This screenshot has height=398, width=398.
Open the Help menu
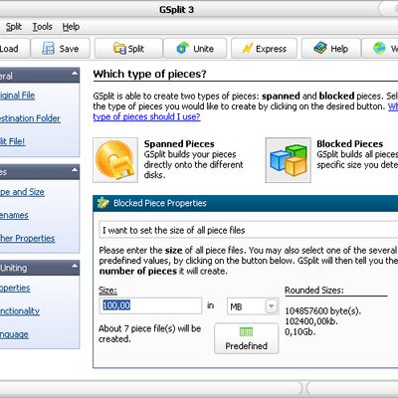(x=71, y=27)
